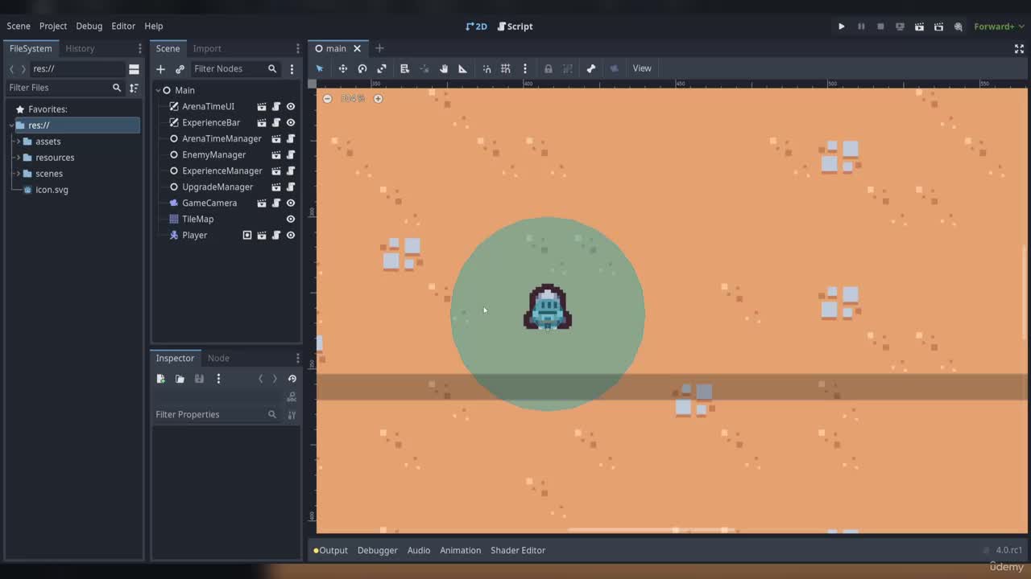Open the Editor menu
Image resolution: width=1031 pixels, height=579 pixels.
click(x=123, y=26)
